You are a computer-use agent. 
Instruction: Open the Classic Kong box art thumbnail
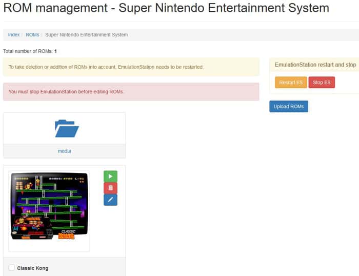[x=49, y=211]
